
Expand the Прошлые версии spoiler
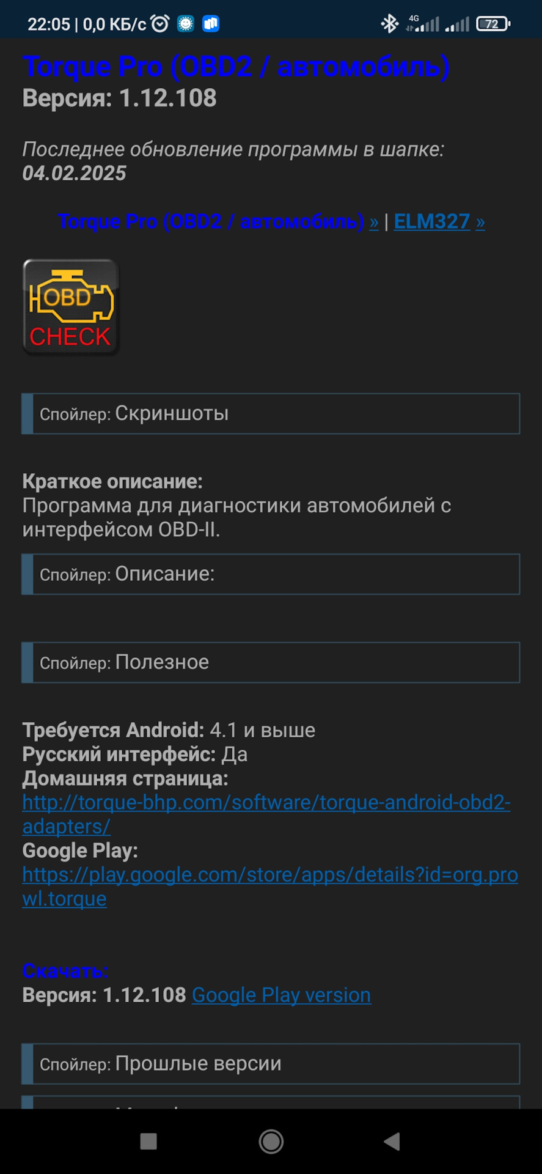[x=271, y=1064]
